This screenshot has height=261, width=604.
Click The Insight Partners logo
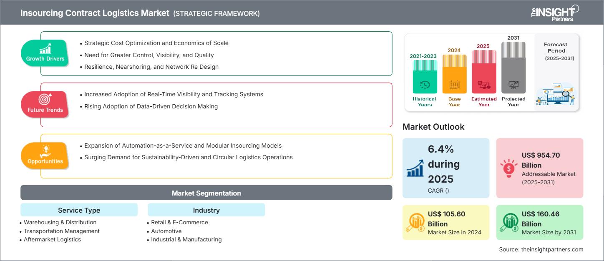[x=555, y=13]
